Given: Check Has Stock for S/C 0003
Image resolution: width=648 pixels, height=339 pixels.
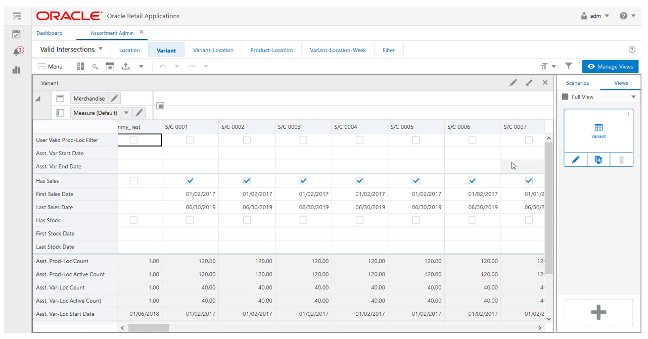Looking at the screenshot, I should (x=303, y=220).
